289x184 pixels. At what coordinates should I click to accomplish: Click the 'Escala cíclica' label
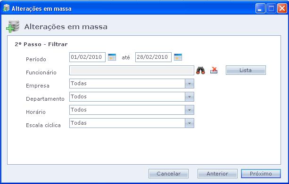43,125
